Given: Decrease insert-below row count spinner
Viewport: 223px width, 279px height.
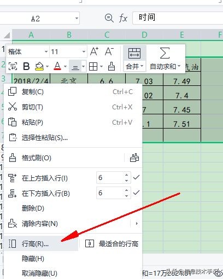Looking at the screenshot, I should tap(127, 196).
